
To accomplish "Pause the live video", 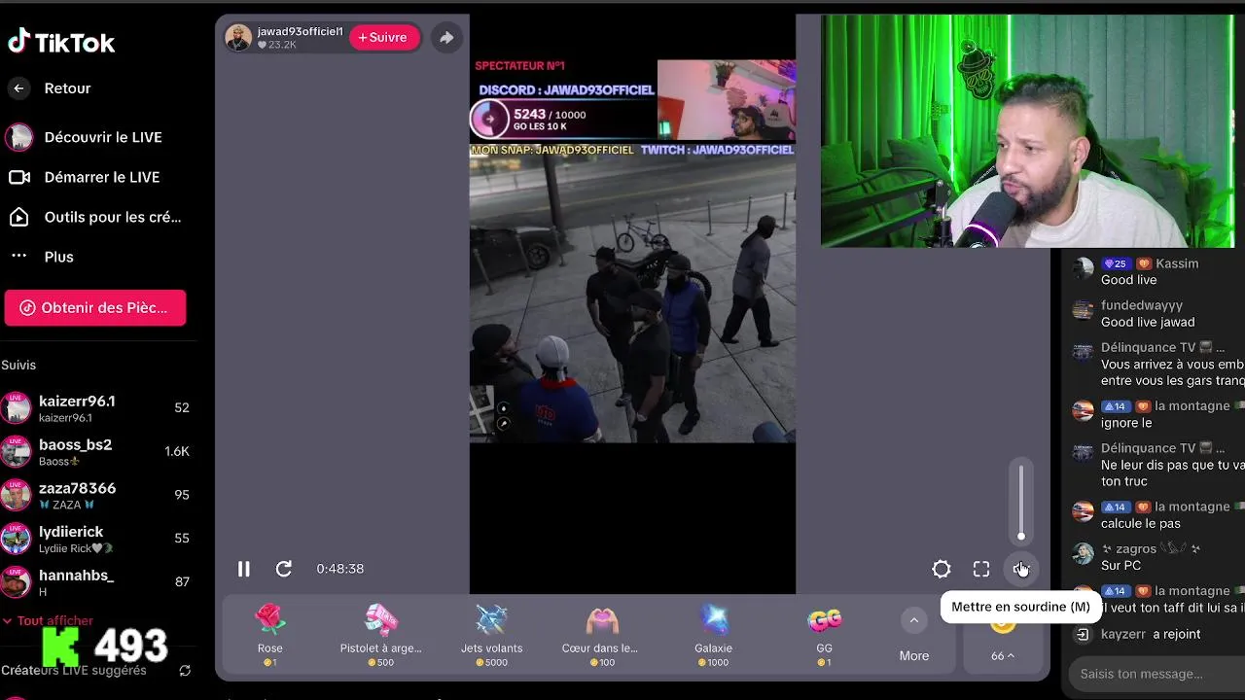I will click(244, 569).
